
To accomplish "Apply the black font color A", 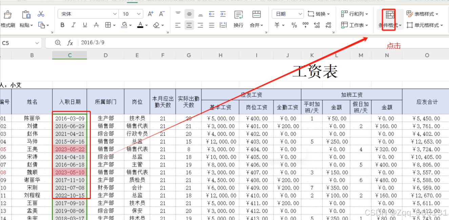I will tap(140, 25).
